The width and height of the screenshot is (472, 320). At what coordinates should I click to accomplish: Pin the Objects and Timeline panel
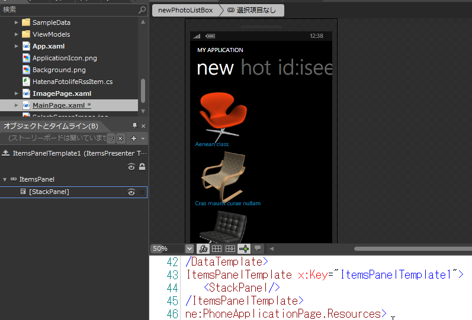[x=134, y=126]
